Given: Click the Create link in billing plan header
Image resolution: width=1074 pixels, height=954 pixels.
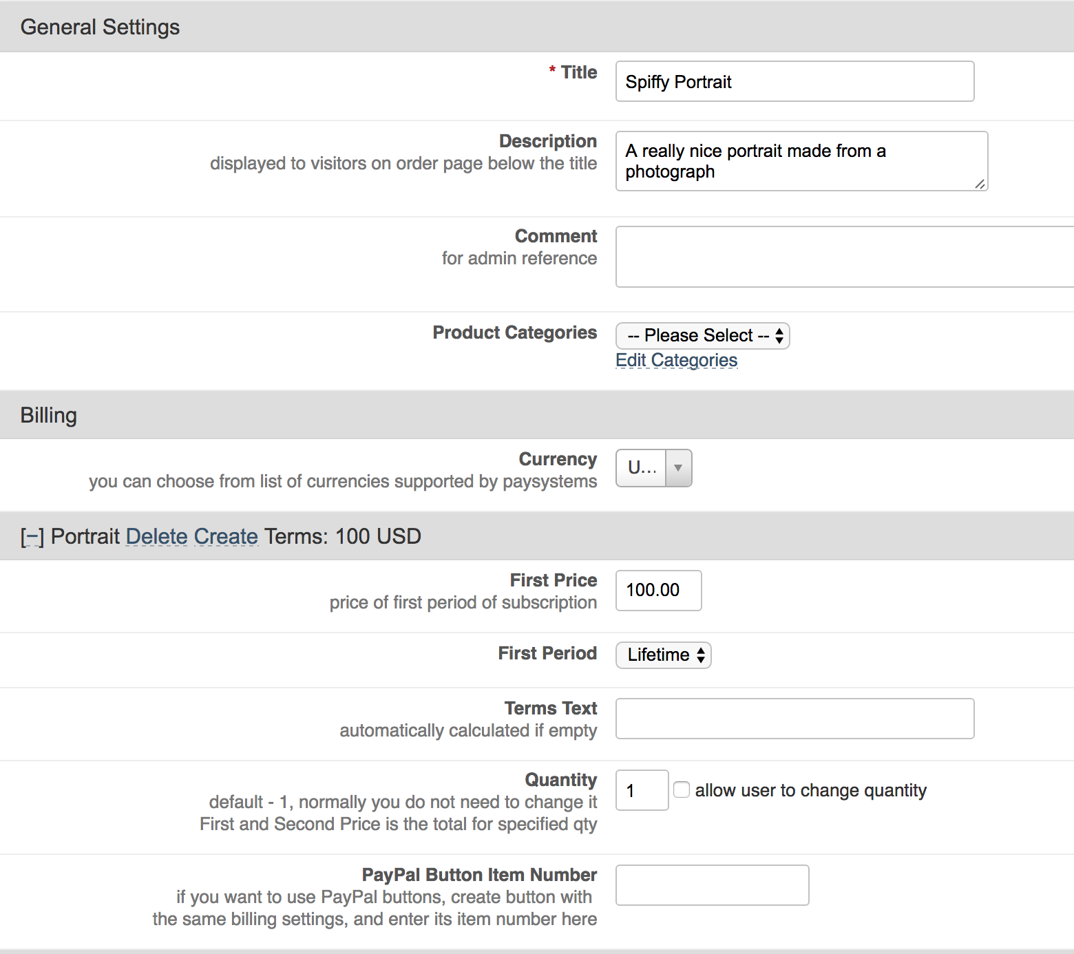Looking at the screenshot, I should [226, 537].
